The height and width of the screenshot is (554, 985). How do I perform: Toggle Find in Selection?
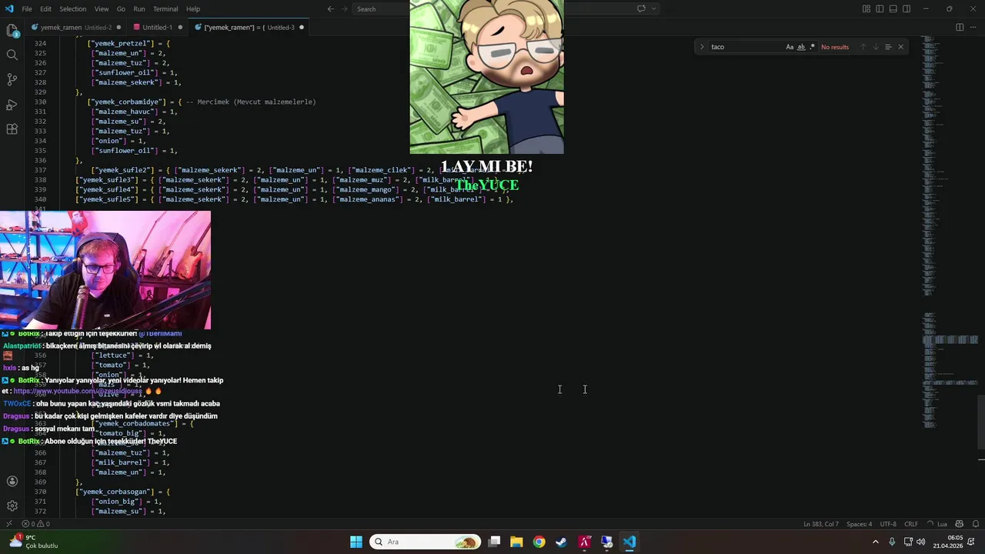[x=887, y=47]
